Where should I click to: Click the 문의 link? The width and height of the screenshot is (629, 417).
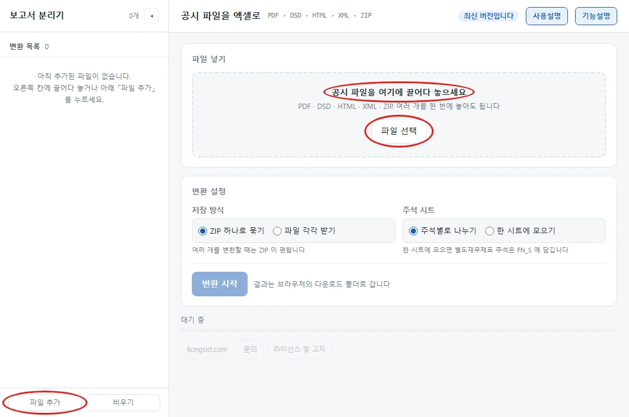tap(251, 349)
